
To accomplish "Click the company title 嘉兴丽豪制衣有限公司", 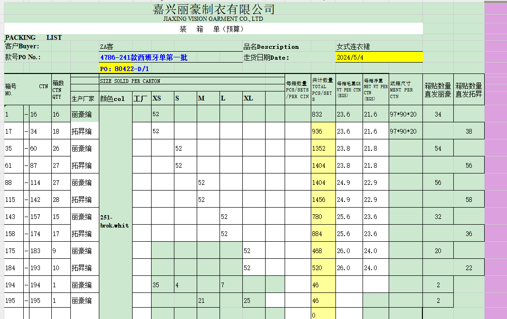I will pos(213,9).
